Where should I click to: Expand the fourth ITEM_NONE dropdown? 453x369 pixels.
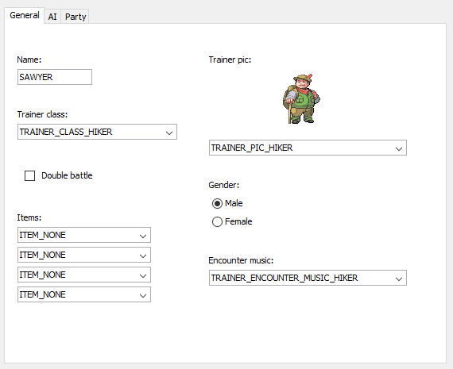pos(84,294)
